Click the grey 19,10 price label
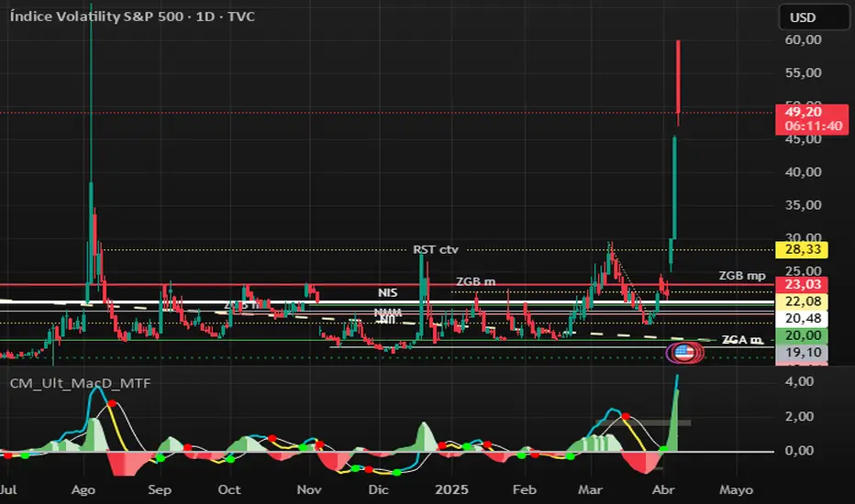 click(802, 353)
